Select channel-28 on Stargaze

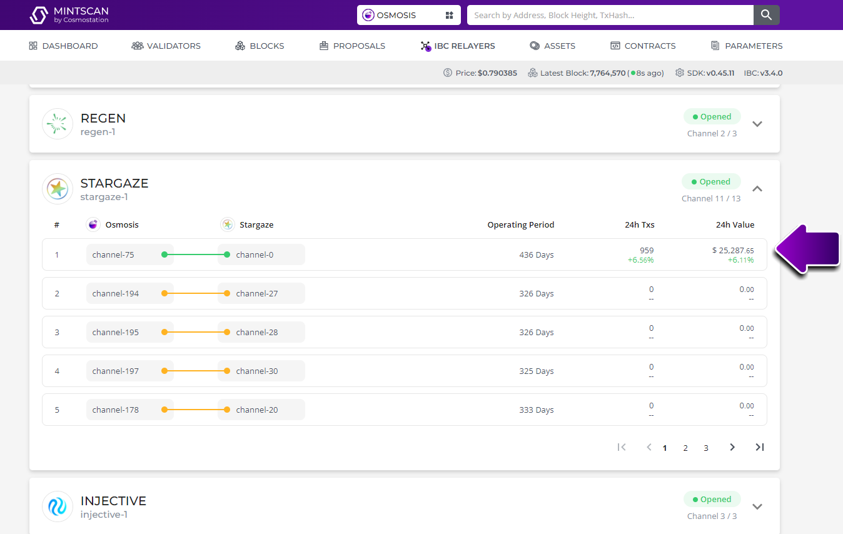click(x=261, y=332)
